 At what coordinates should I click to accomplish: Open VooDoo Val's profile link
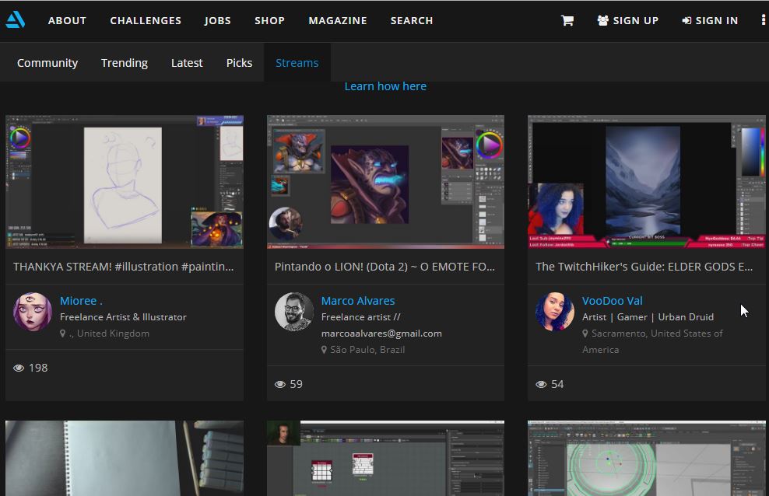[613, 301]
